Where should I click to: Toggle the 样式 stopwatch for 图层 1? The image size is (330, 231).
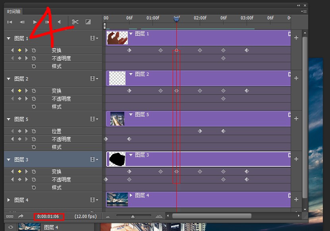click(x=34, y=66)
